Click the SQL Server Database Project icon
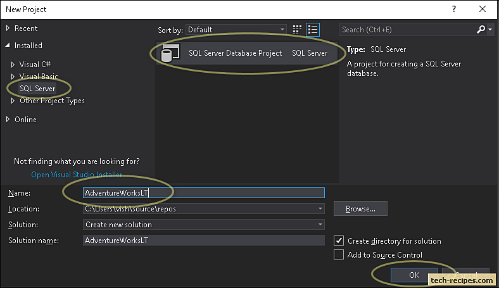The image size is (499, 288). point(170,53)
